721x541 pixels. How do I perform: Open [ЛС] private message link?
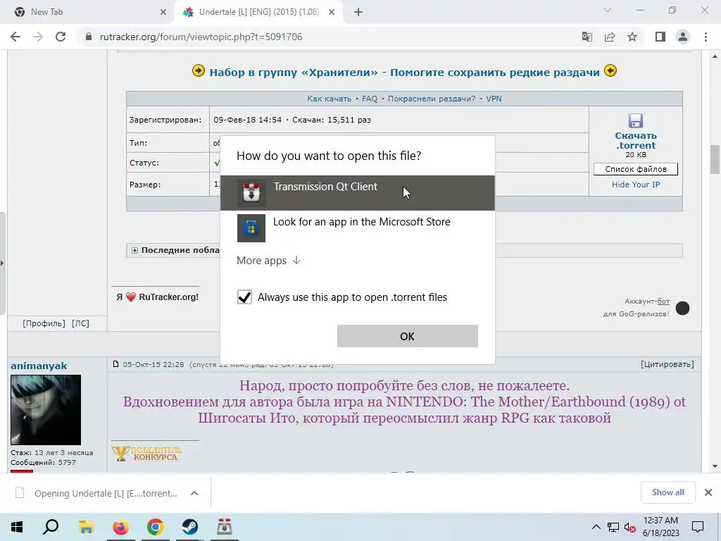(80, 323)
